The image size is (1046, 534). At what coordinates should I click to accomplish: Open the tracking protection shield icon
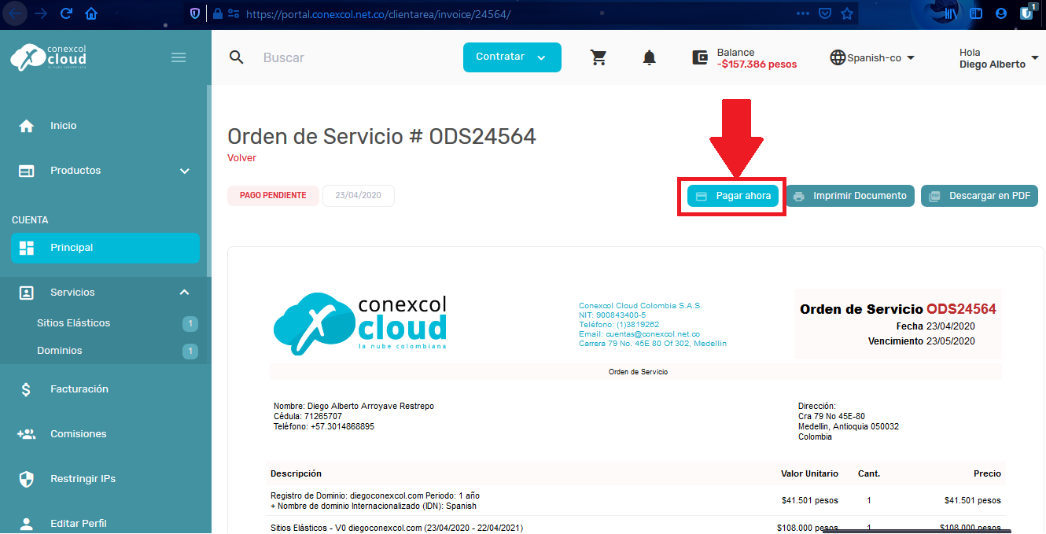coord(196,13)
